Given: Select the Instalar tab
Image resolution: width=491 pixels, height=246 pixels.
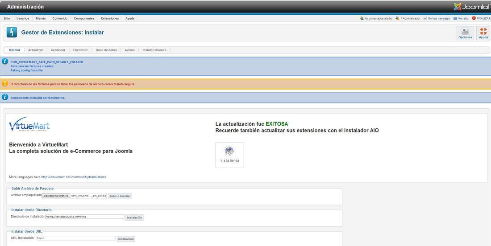Looking at the screenshot, I should coord(14,50).
